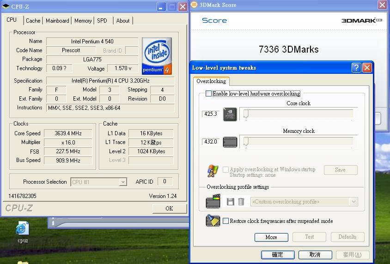Screen dimensions: 390x264
Task: Toggle Apply overclocking at Windows startup
Action: [225, 170]
